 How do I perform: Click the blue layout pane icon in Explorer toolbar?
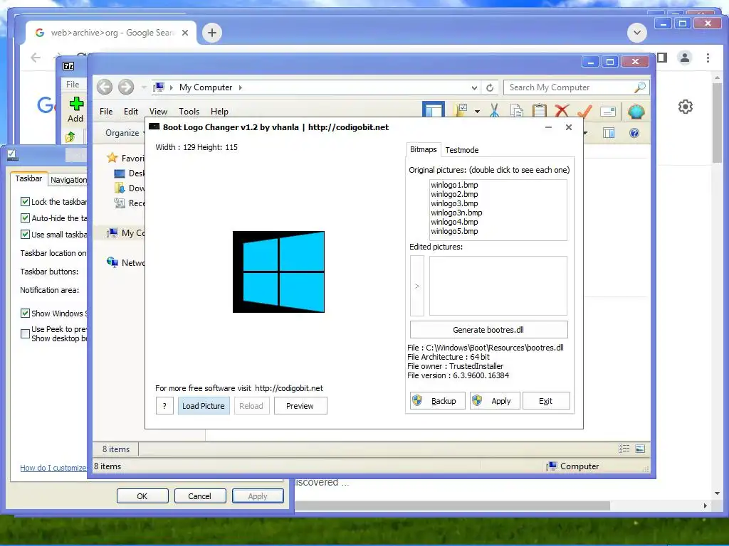pyautogui.click(x=434, y=110)
